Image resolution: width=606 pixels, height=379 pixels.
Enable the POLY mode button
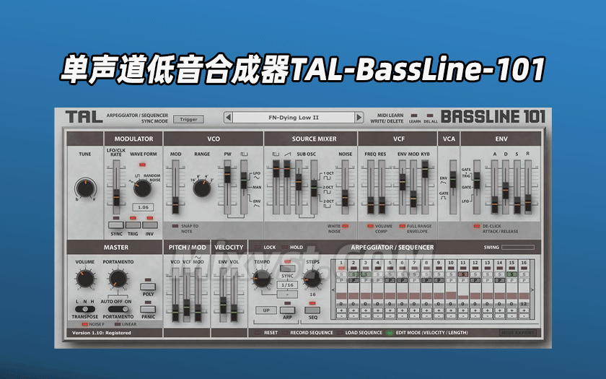tap(148, 287)
